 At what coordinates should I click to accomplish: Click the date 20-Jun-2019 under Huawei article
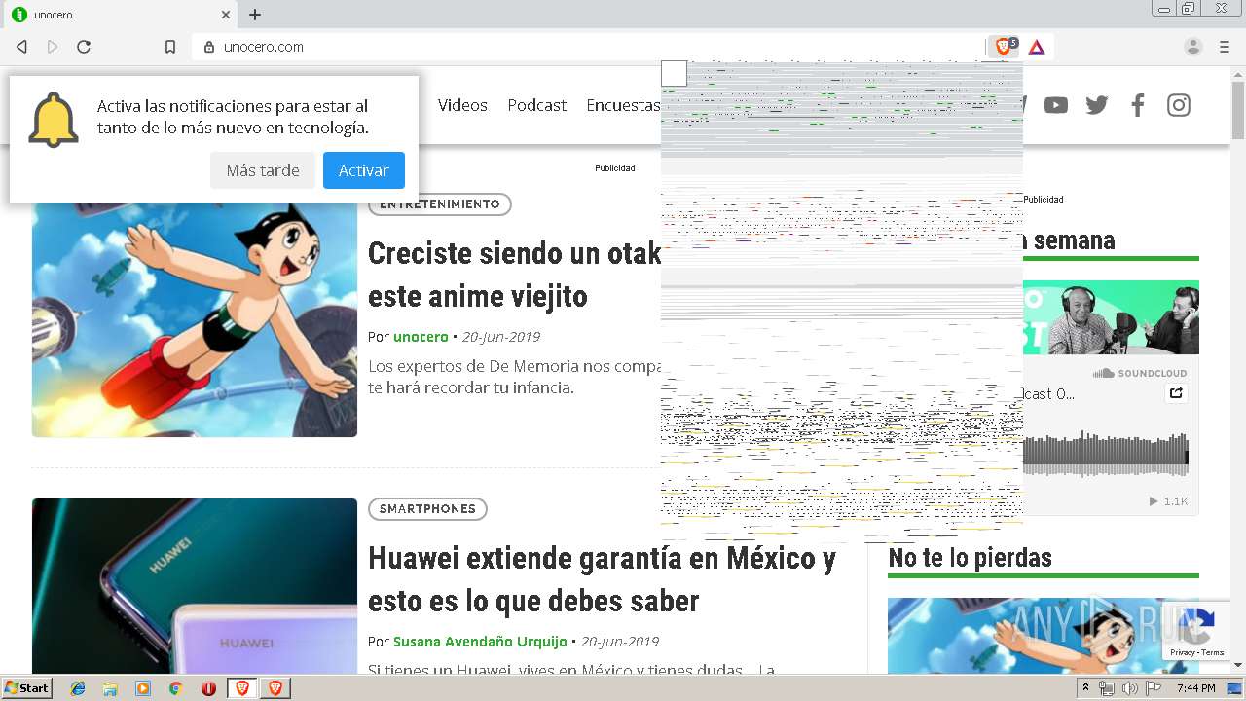620,642
